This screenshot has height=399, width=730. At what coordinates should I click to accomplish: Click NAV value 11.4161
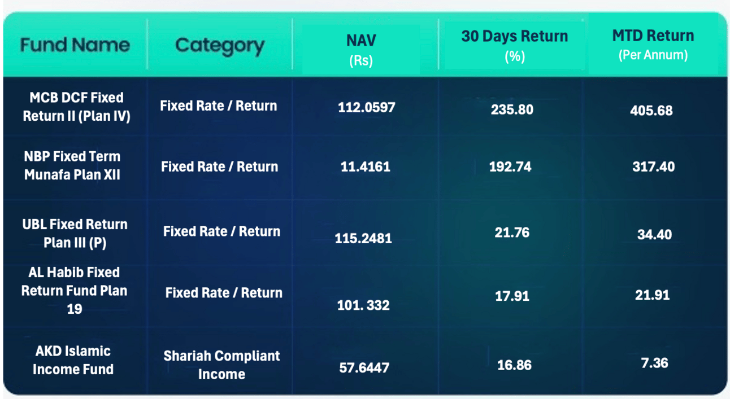364,166
